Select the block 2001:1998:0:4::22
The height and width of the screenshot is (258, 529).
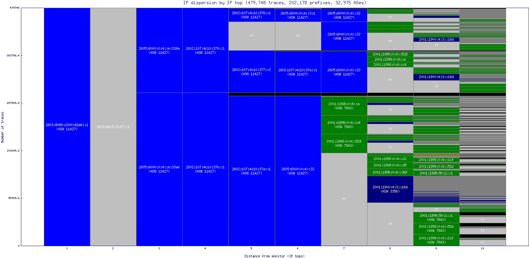[x=390, y=159]
